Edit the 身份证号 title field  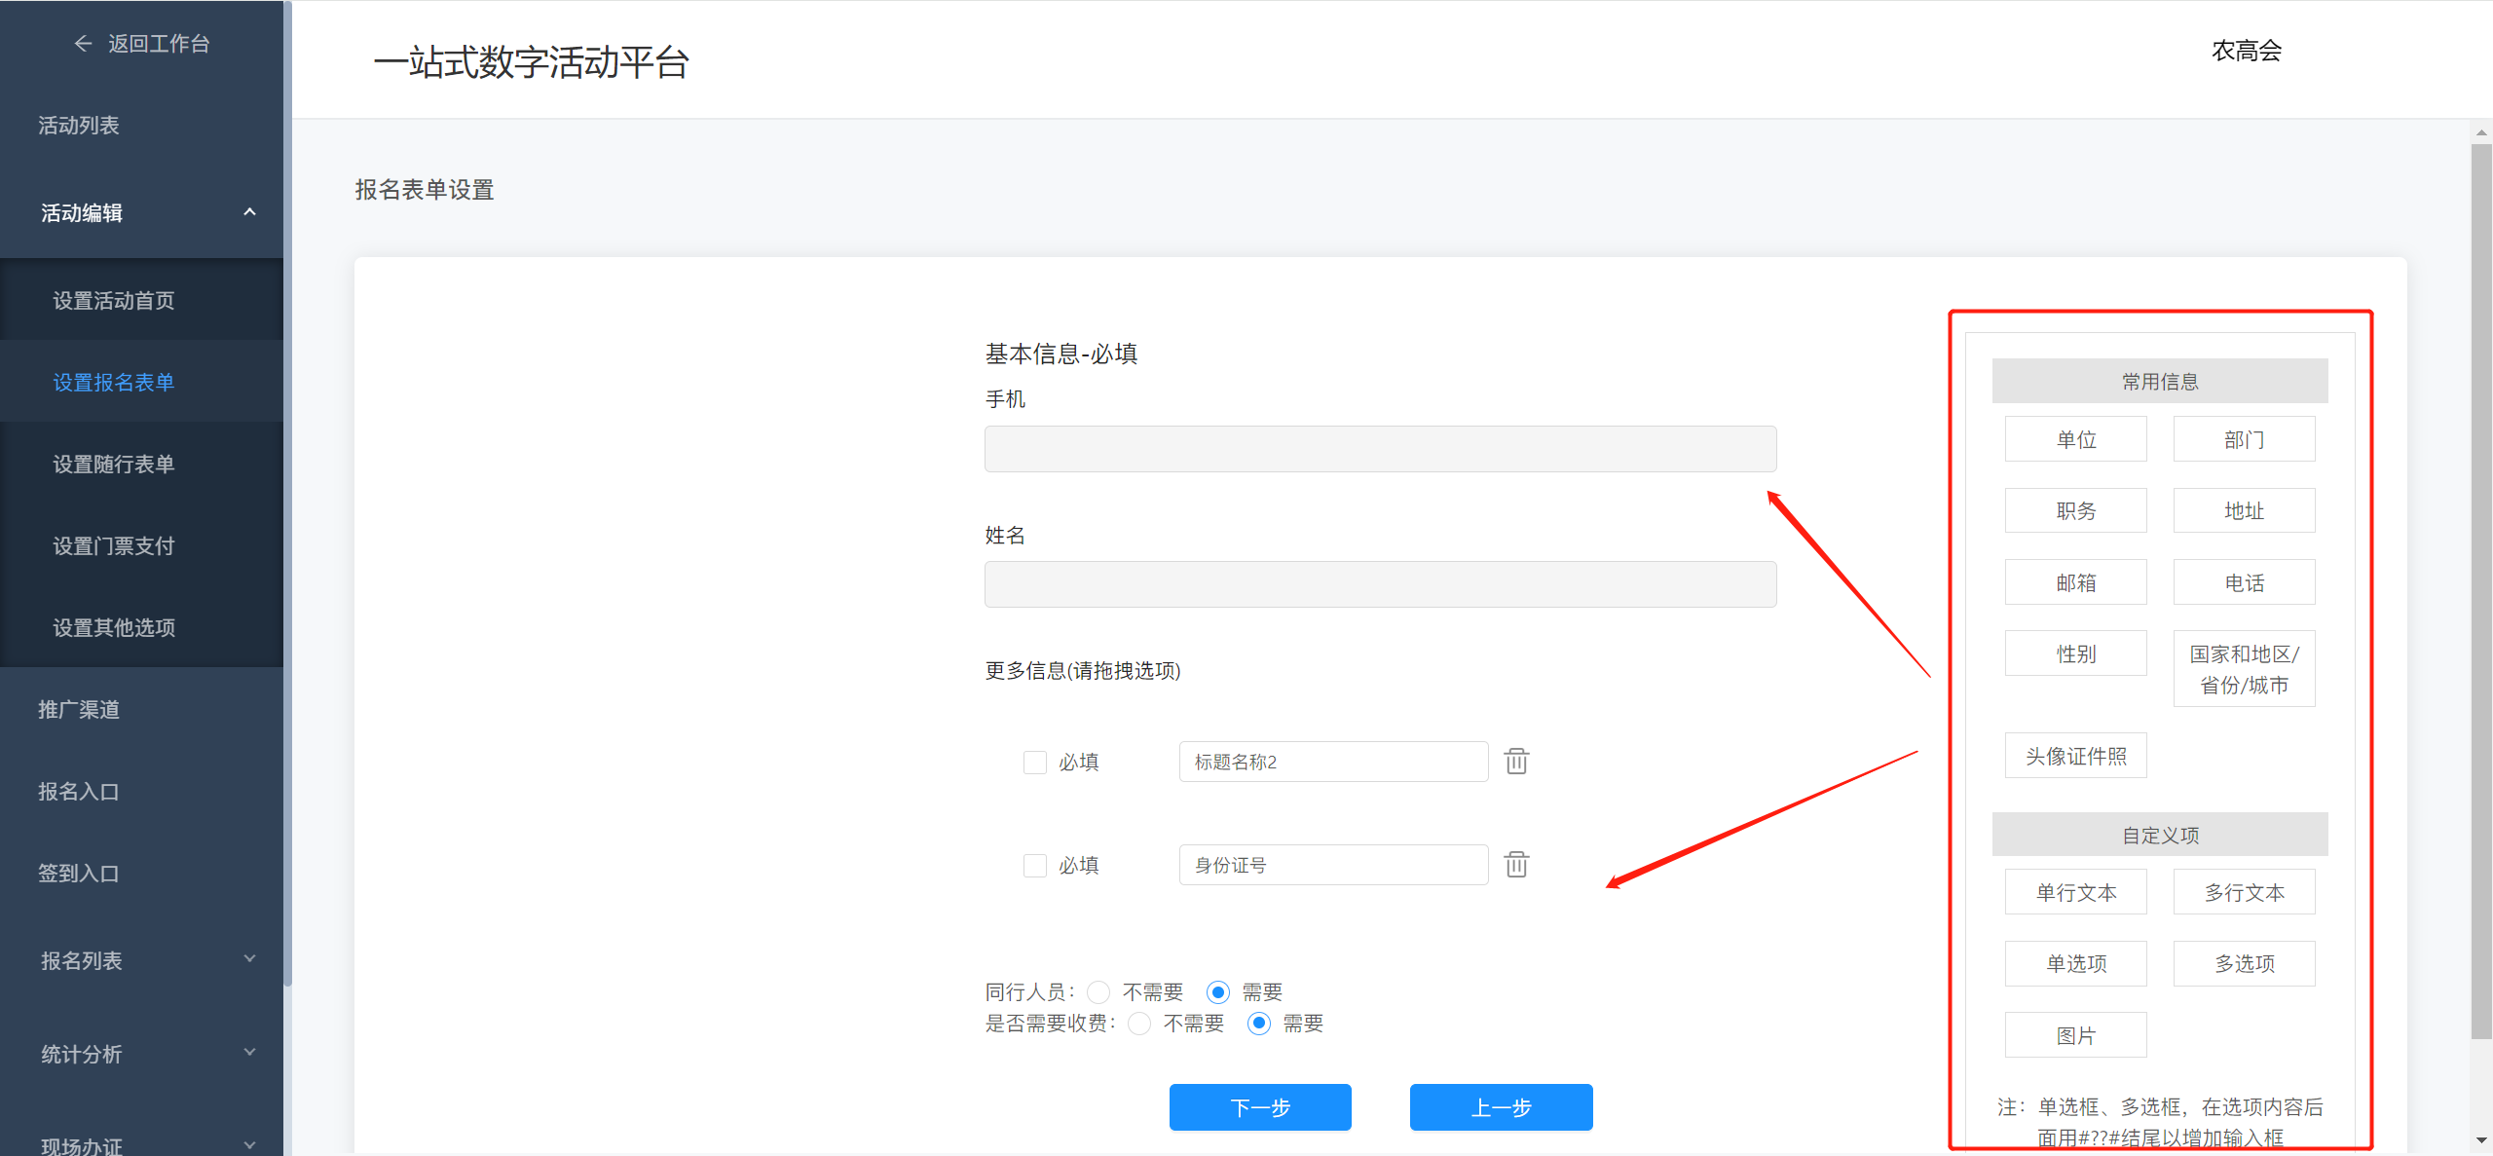coord(1333,865)
